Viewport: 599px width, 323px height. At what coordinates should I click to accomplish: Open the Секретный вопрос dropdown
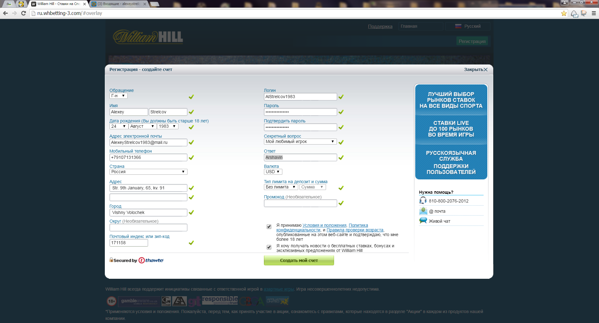click(300, 142)
